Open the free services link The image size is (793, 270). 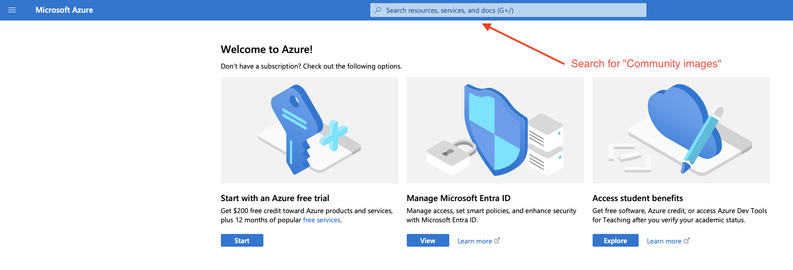pyautogui.click(x=321, y=220)
